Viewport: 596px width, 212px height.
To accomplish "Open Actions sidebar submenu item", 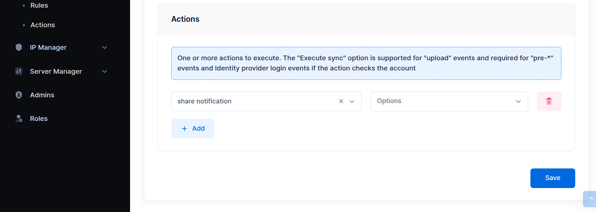I will coord(43,25).
